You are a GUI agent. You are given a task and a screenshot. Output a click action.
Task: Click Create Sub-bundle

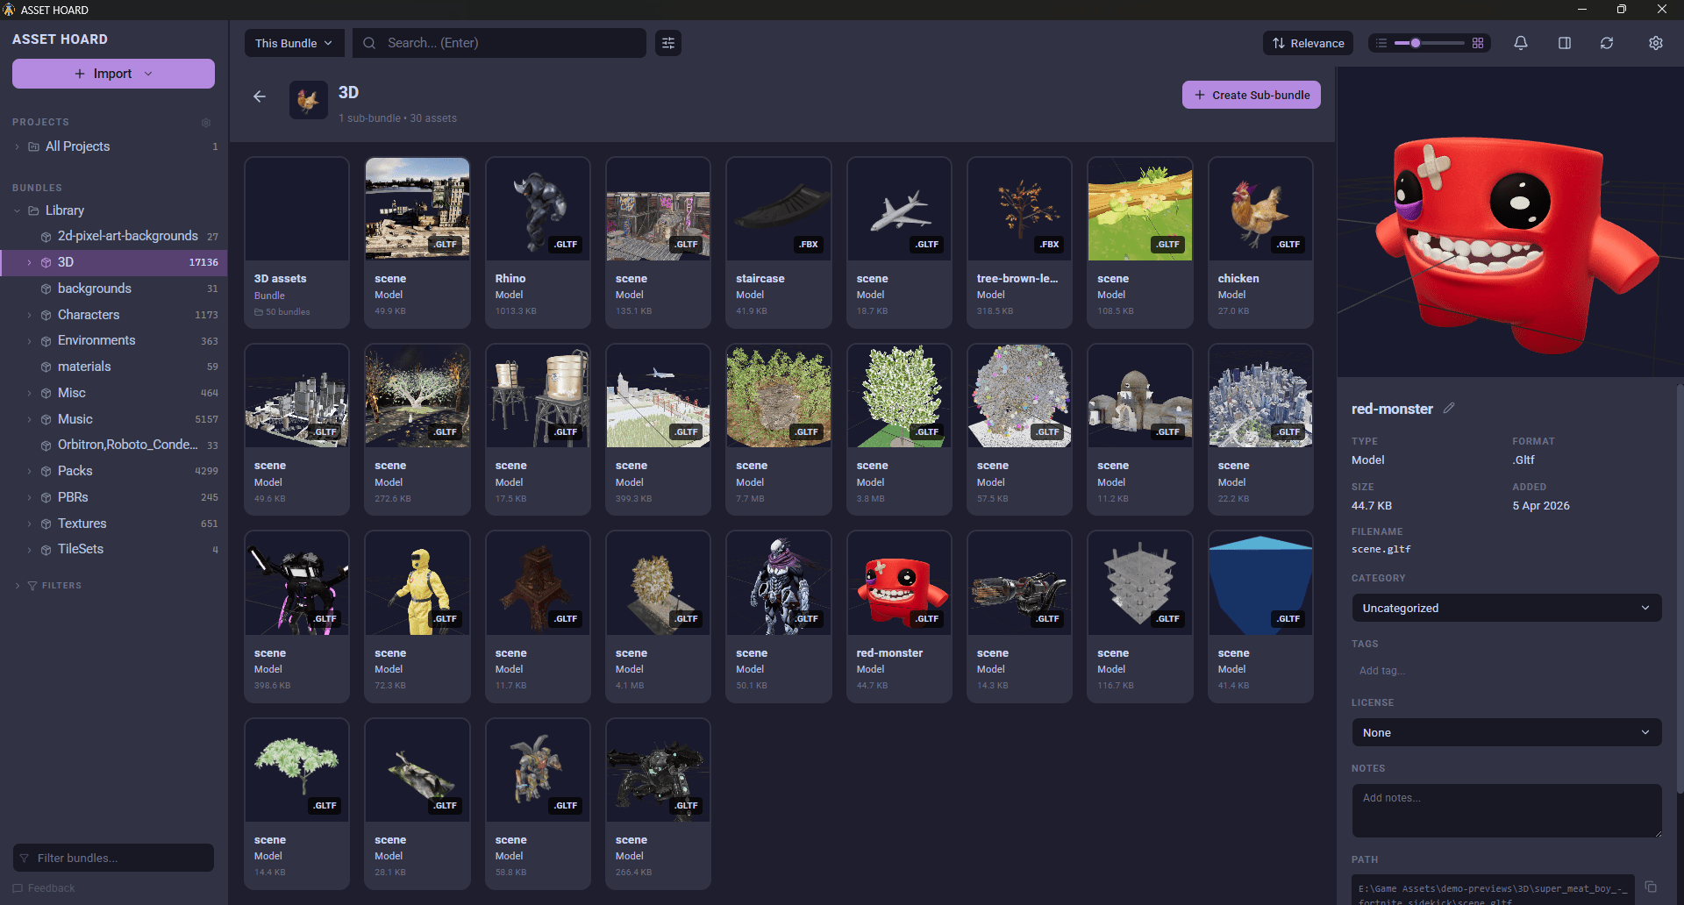(x=1251, y=95)
